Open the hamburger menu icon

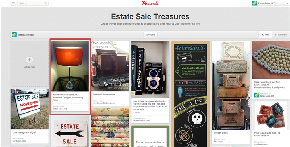pos(13,3)
